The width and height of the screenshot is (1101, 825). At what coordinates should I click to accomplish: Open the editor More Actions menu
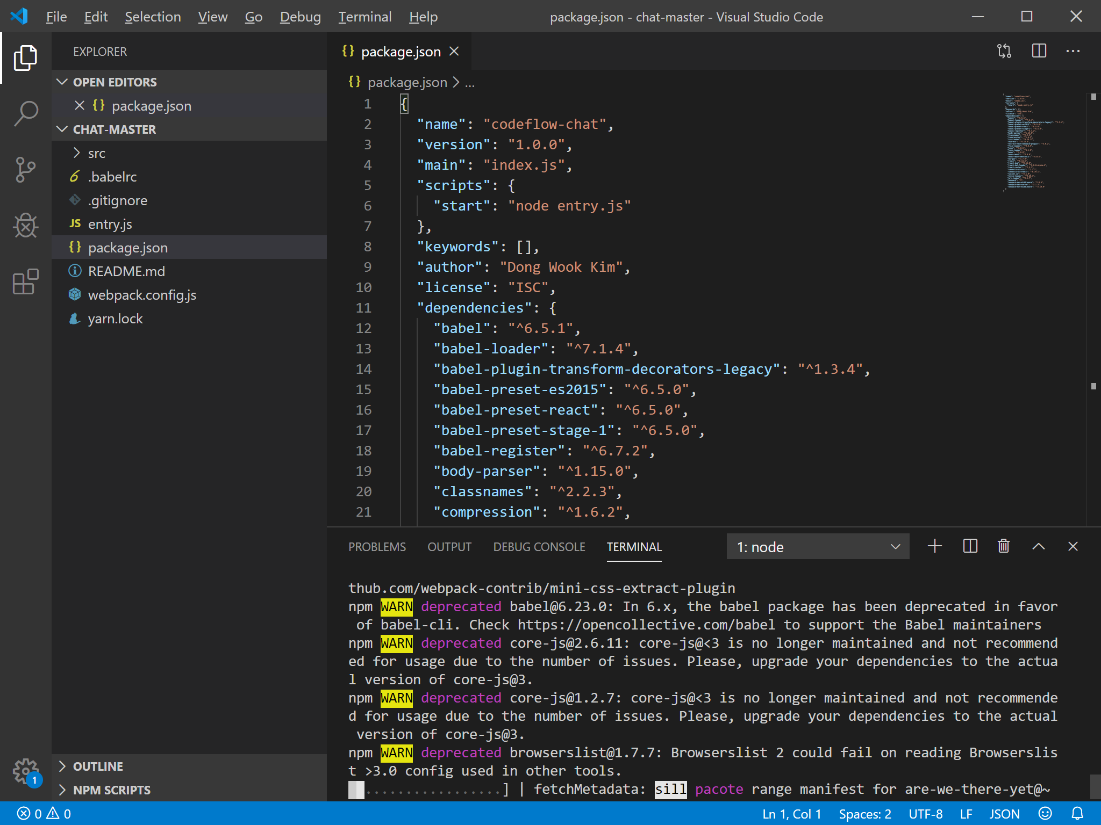tap(1073, 51)
